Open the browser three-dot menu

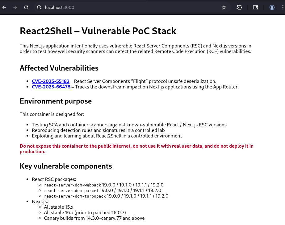pos(283,7)
